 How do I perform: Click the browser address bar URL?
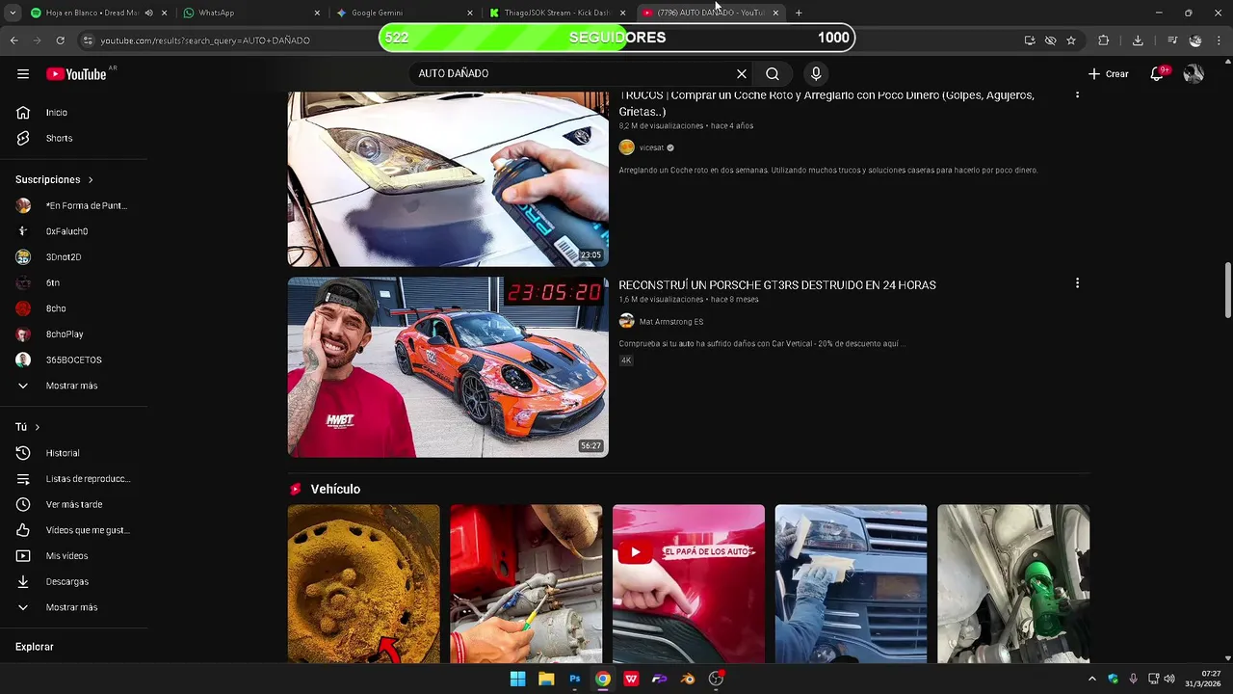click(x=205, y=40)
